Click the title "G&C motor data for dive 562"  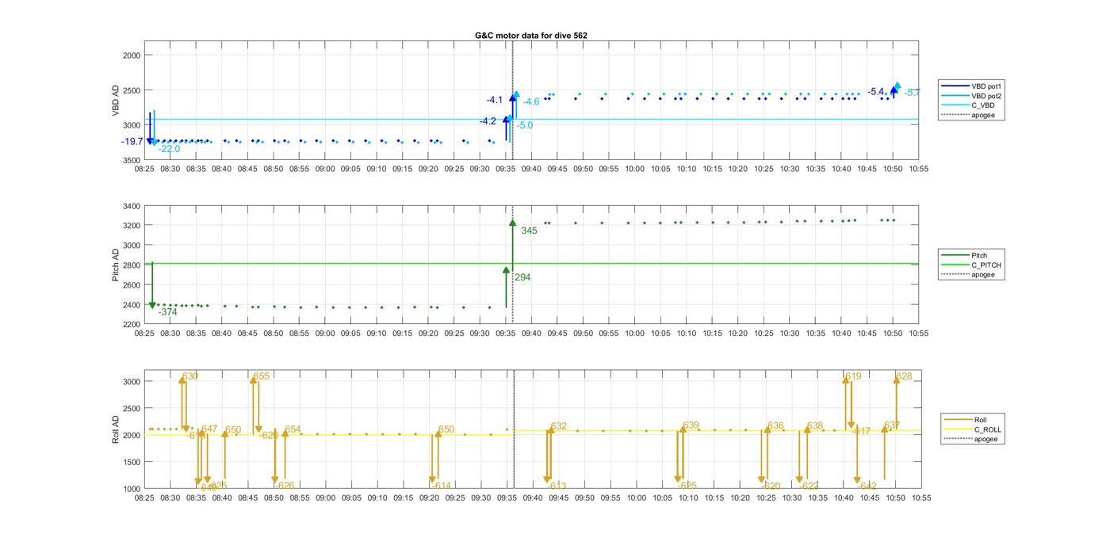coord(530,36)
